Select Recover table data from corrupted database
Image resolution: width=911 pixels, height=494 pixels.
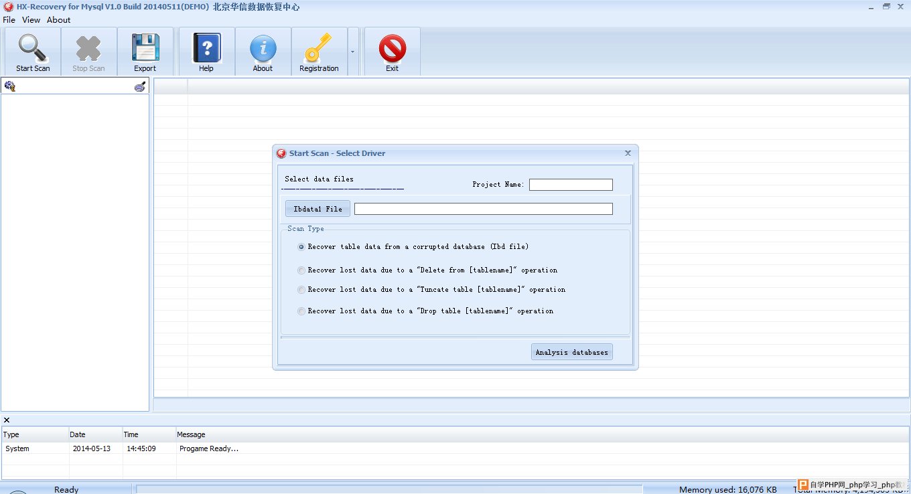point(413,247)
